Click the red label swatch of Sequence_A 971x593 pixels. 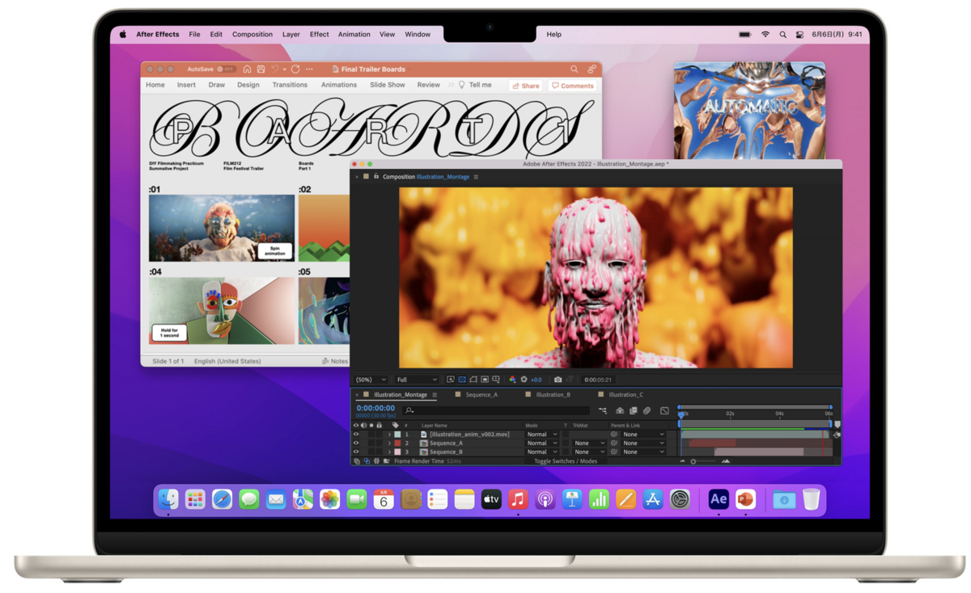point(397,444)
